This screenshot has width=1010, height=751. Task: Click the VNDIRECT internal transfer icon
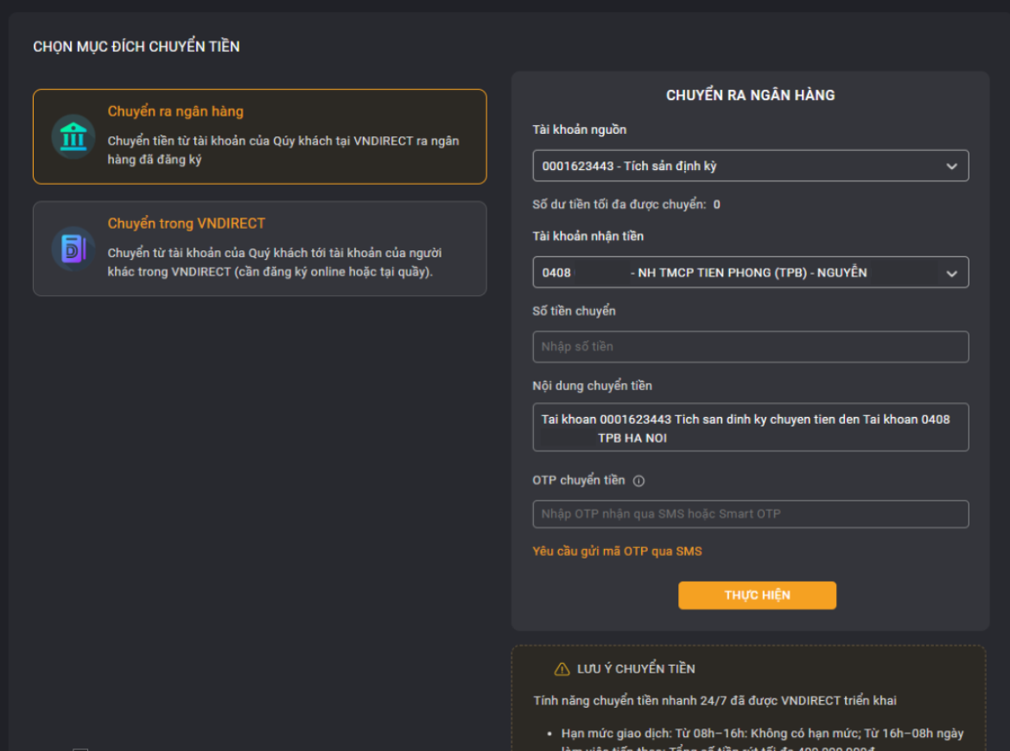point(73,249)
